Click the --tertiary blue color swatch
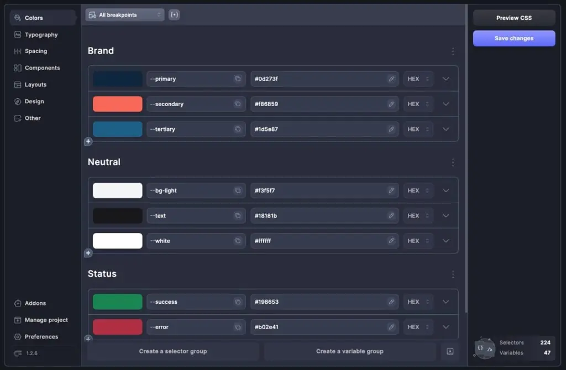 click(118, 129)
